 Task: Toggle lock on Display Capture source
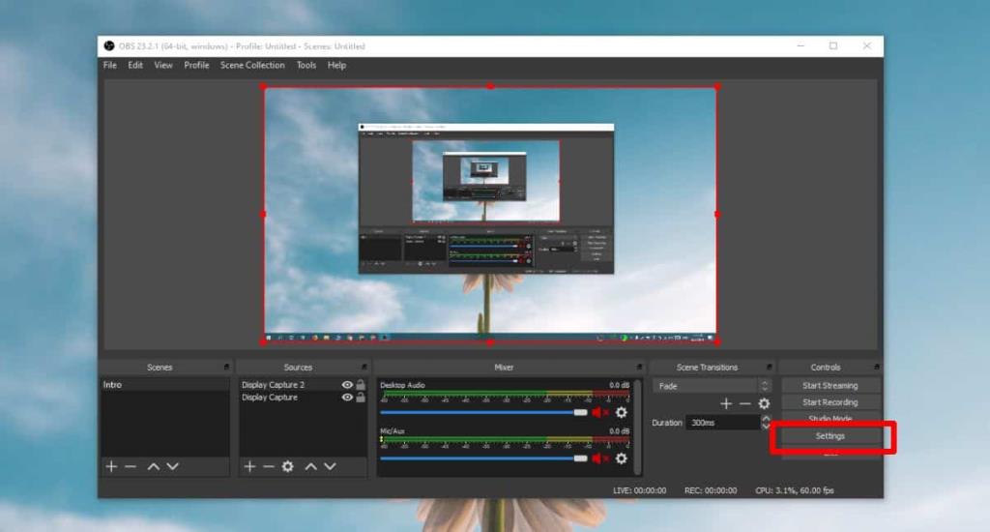(x=361, y=398)
